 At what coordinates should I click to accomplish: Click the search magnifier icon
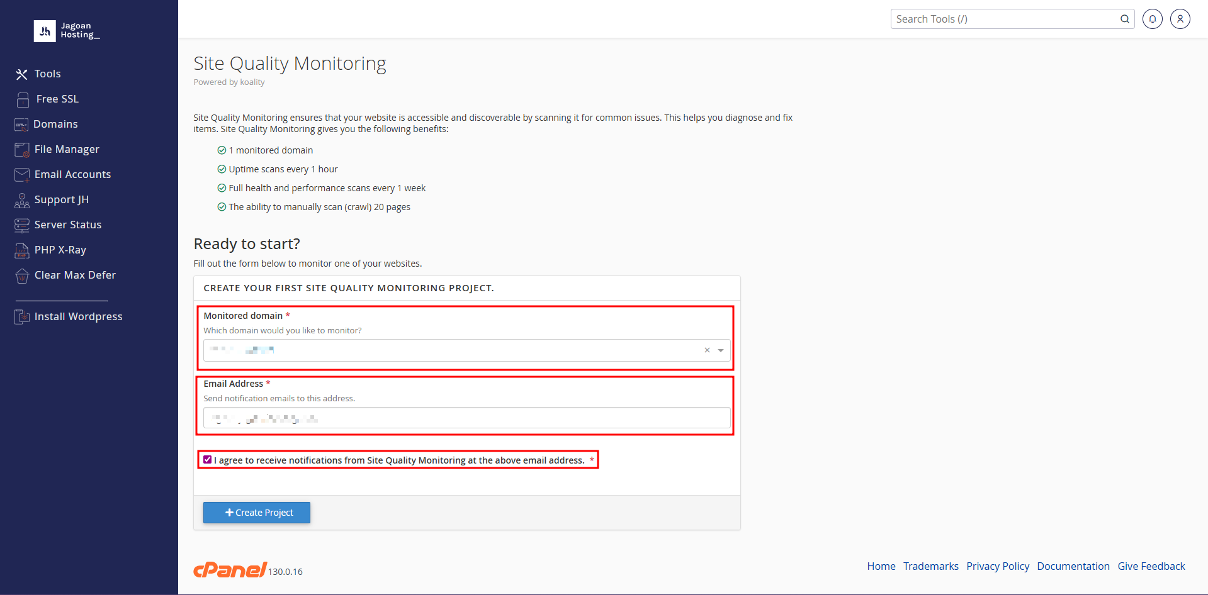tap(1125, 19)
